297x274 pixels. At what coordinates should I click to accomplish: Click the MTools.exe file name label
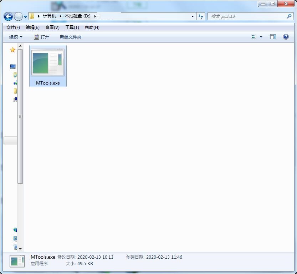[48, 83]
